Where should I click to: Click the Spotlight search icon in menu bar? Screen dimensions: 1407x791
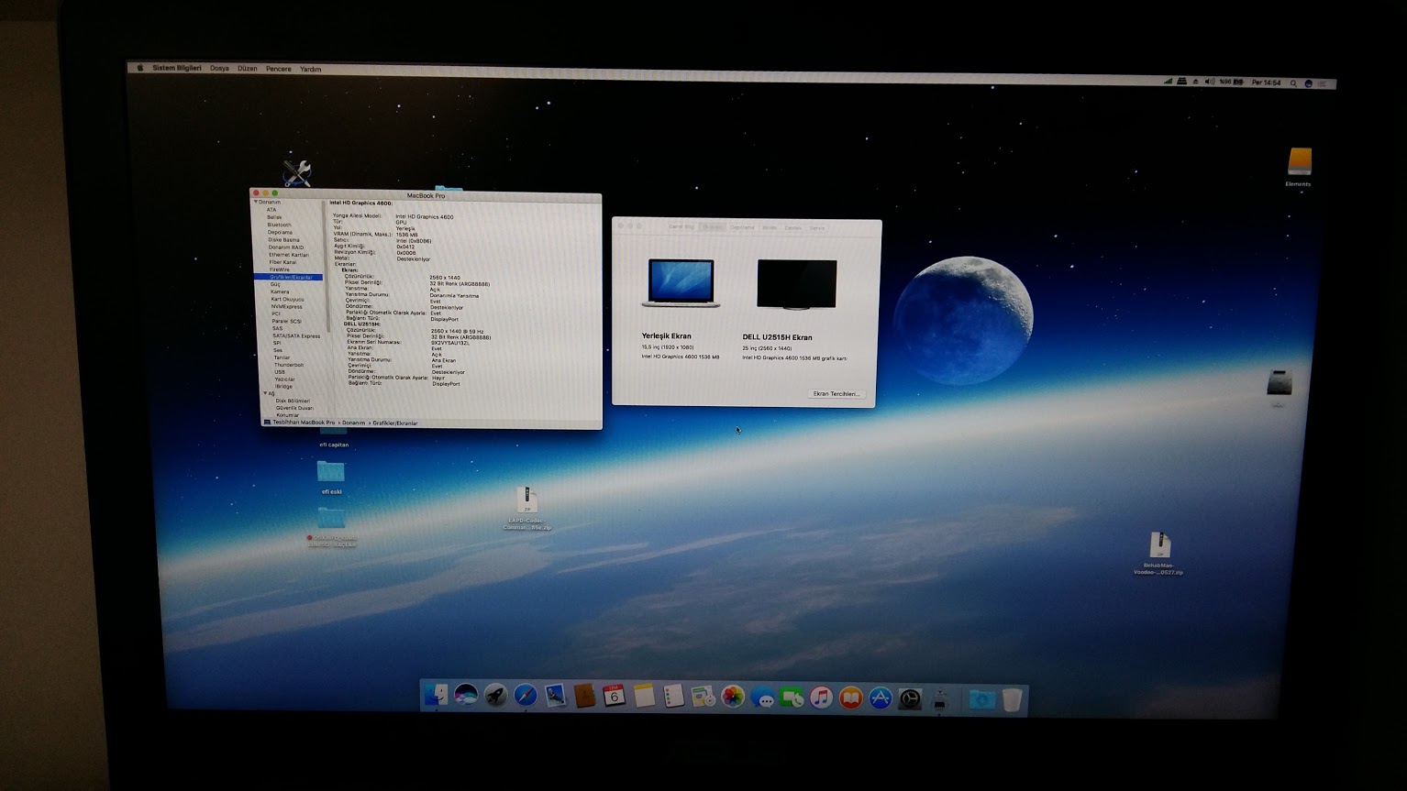coord(1293,83)
